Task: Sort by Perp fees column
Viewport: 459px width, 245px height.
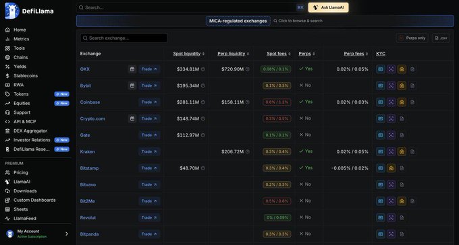Action: point(356,54)
